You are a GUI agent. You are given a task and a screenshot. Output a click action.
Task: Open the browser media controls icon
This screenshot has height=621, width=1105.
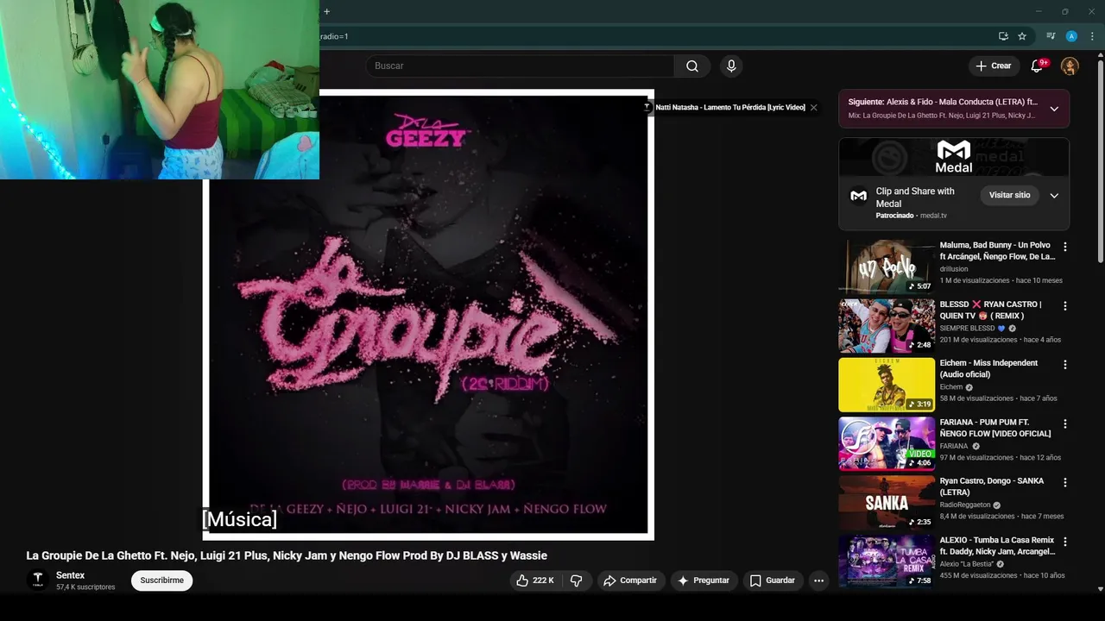click(x=1051, y=36)
